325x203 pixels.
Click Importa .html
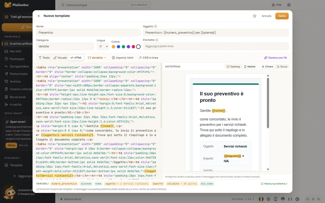123,58
